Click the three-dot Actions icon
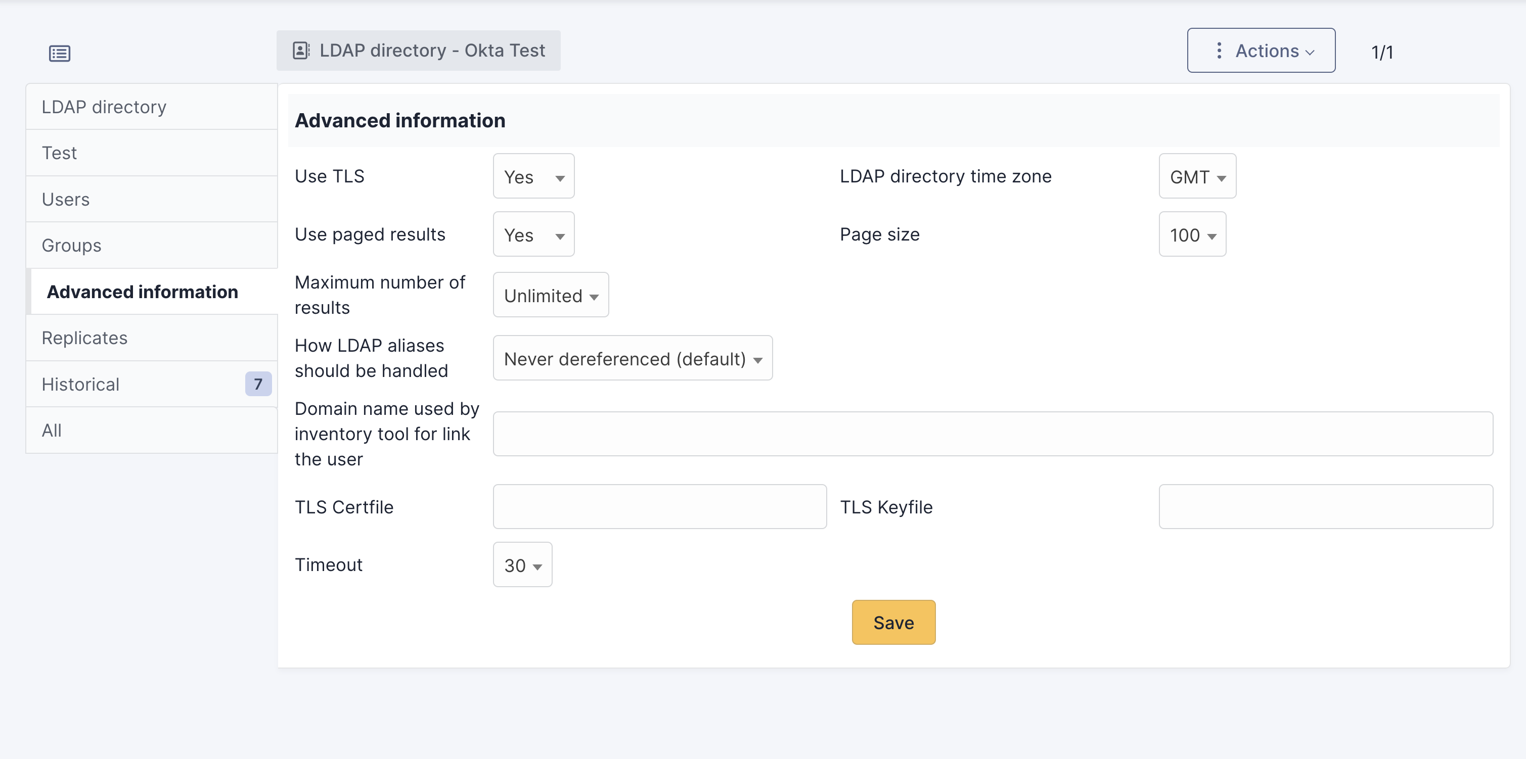1526x759 pixels. (x=1219, y=51)
